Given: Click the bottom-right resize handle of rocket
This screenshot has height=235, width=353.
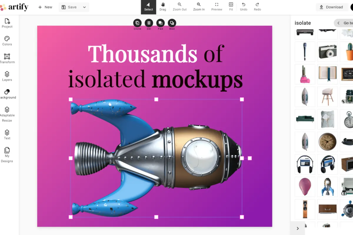Looking at the screenshot, I should coord(242,217).
